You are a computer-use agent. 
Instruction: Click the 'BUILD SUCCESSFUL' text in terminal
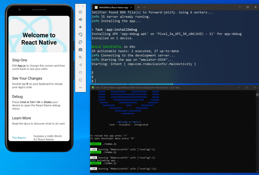[106, 47]
